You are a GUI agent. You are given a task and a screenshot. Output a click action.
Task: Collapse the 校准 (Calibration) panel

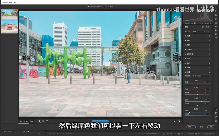[185, 72]
